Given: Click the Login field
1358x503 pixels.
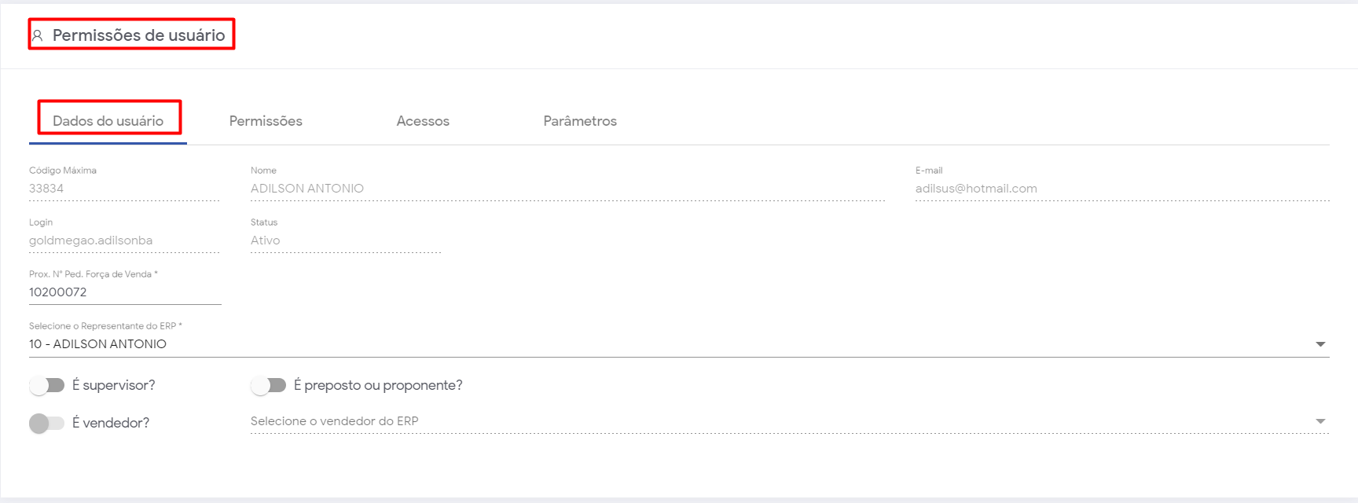Looking at the screenshot, I should pos(124,240).
